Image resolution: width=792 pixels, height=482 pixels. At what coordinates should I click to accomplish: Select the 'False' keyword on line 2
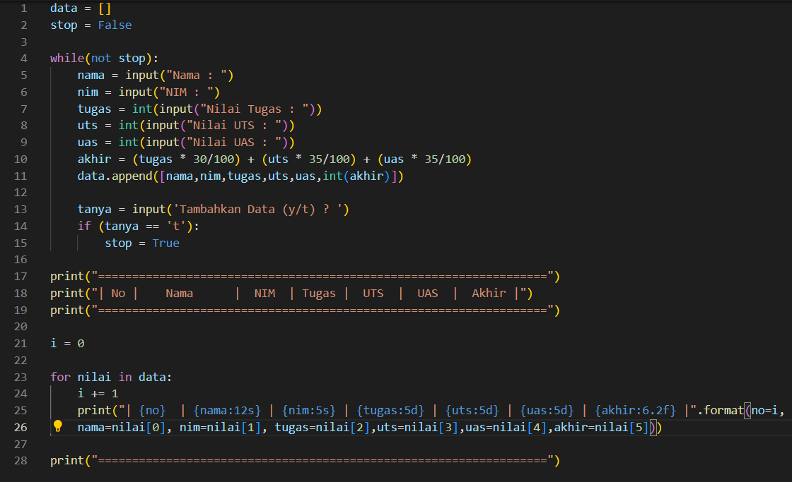tap(115, 24)
